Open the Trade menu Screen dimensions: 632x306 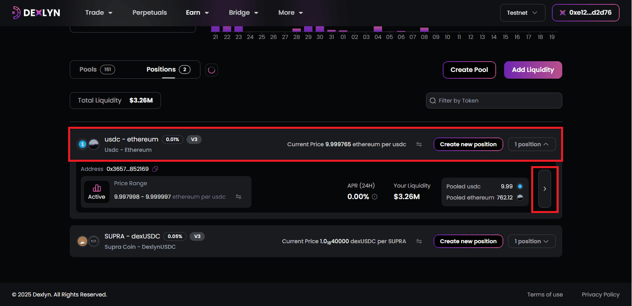point(98,13)
